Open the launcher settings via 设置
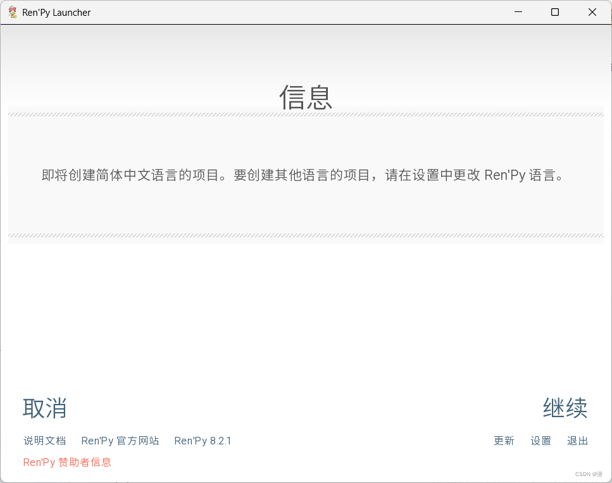Viewport: 612px width, 483px height. 540,441
